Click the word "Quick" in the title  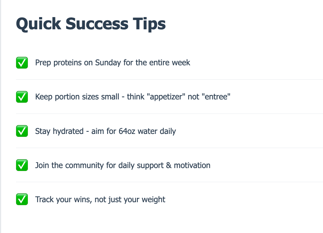pyautogui.click(x=39, y=24)
